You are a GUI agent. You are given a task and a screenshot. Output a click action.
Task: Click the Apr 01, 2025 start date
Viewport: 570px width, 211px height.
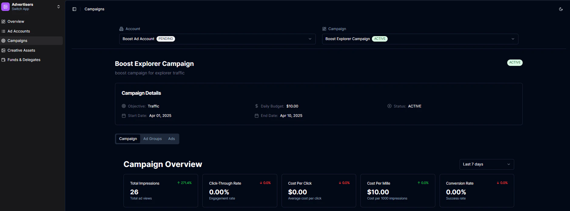click(x=160, y=116)
